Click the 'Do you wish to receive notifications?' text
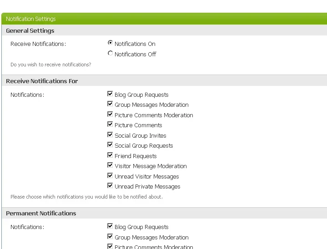Viewport: 327px width, 249px height. 50,65
